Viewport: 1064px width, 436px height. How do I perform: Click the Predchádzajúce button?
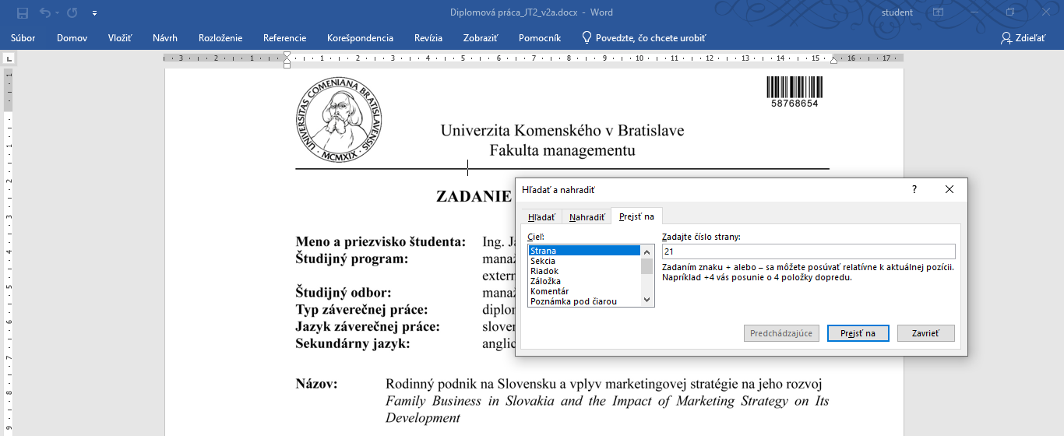click(781, 333)
